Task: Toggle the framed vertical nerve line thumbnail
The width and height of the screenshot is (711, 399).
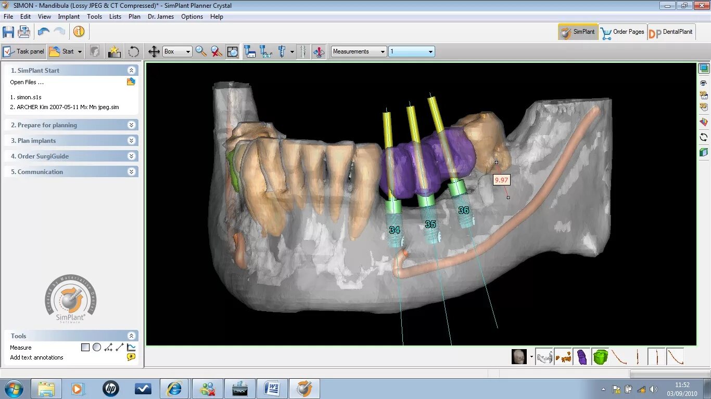Action: 656,356
